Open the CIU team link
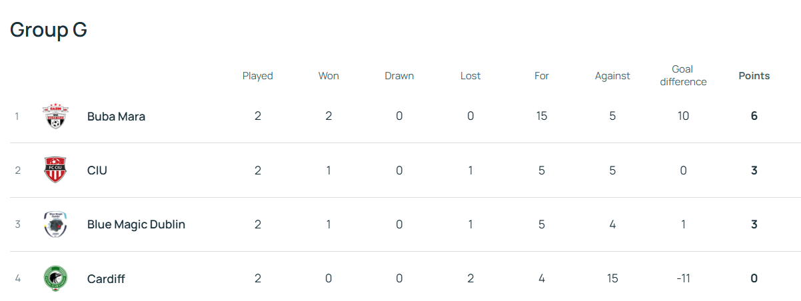Image resolution: width=801 pixels, height=301 pixels. (x=97, y=170)
